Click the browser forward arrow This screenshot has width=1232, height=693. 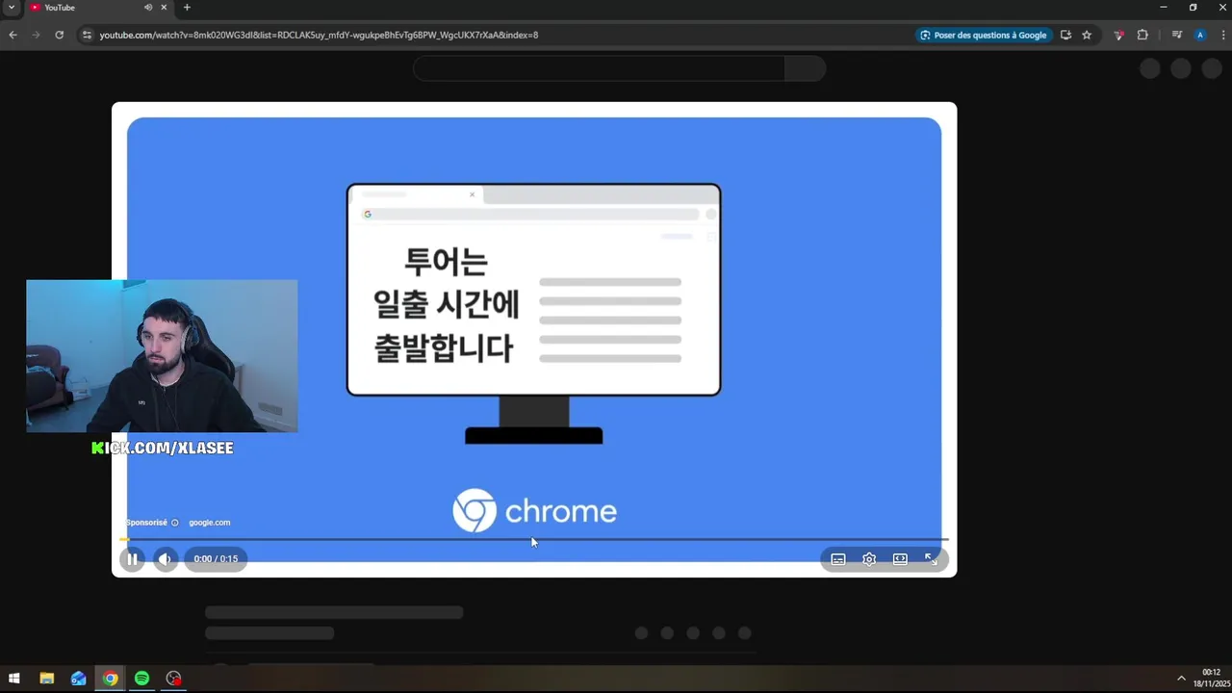(x=36, y=35)
